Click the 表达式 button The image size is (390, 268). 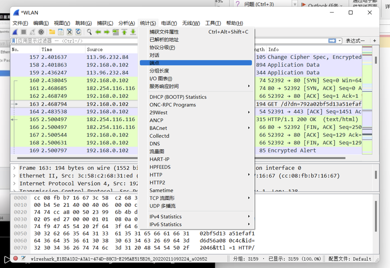pos(355,40)
